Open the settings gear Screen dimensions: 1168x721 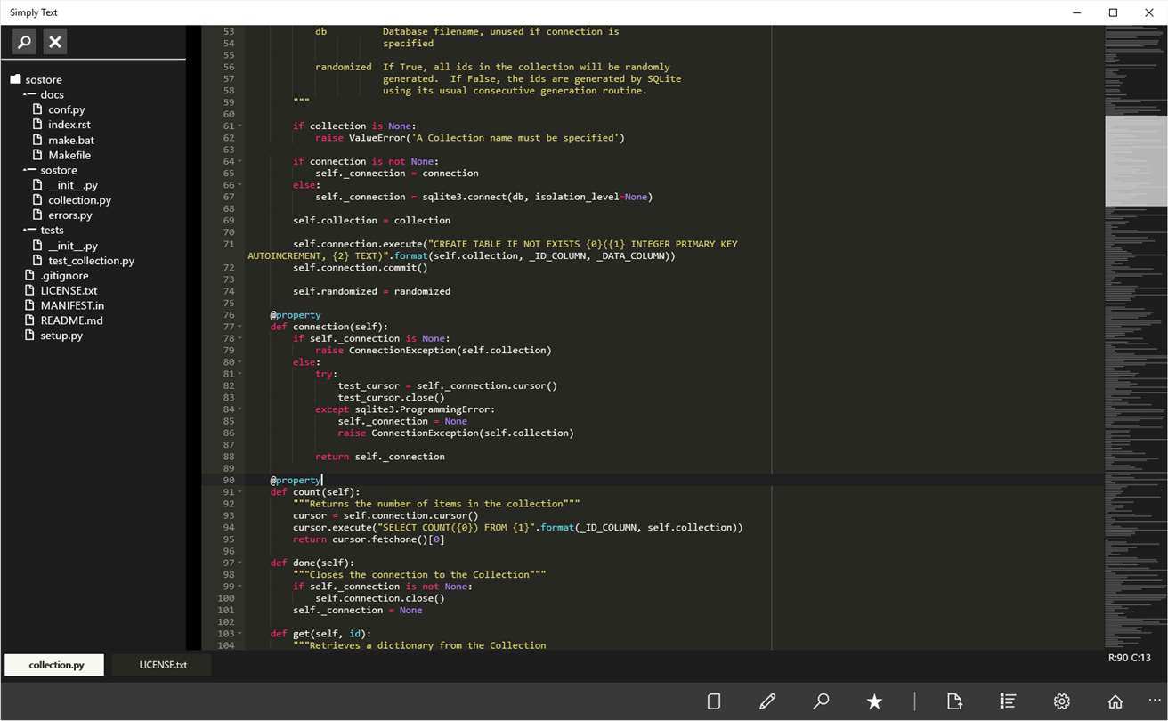(1061, 701)
